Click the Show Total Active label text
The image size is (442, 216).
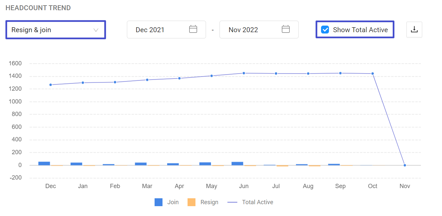click(360, 30)
